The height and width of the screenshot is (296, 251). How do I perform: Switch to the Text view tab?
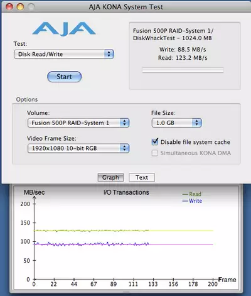[x=142, y=177]
